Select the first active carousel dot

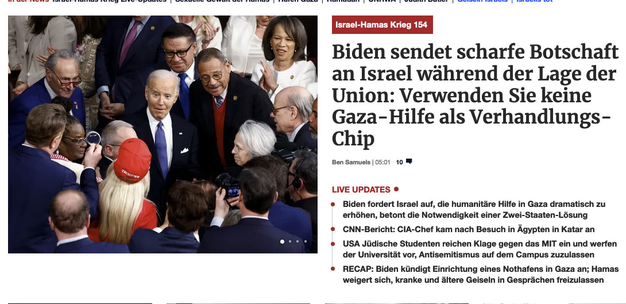[x=282, y=241]
